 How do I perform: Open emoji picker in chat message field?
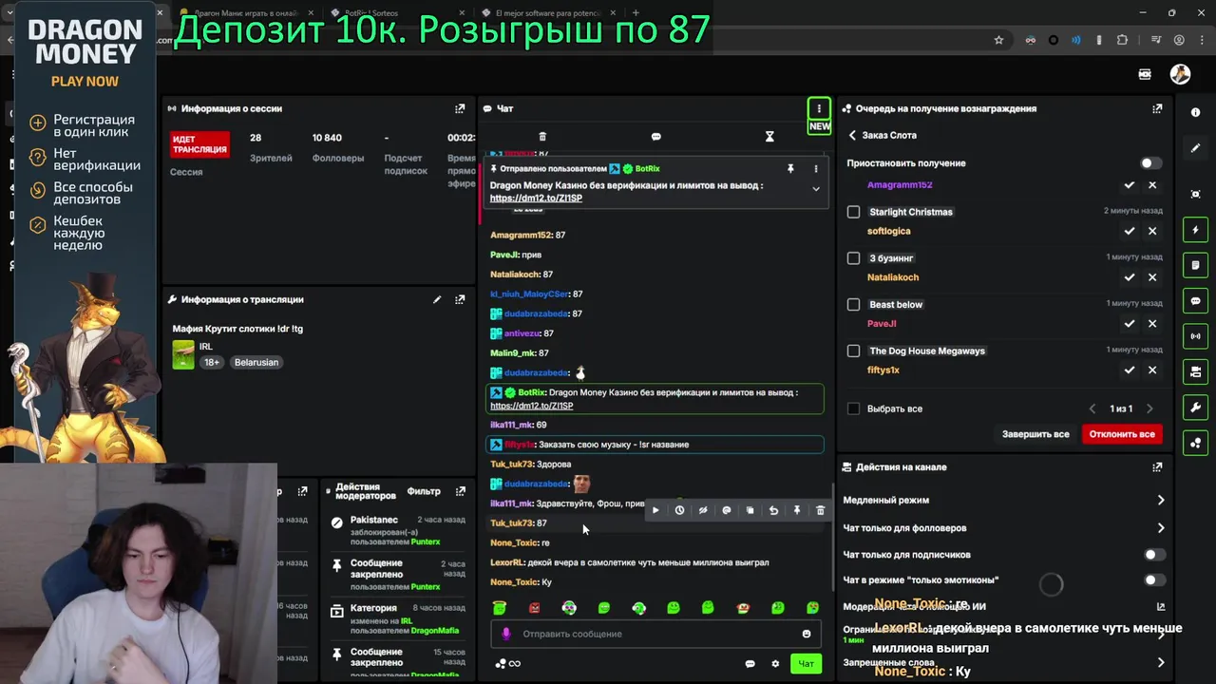tap(807, 634)
